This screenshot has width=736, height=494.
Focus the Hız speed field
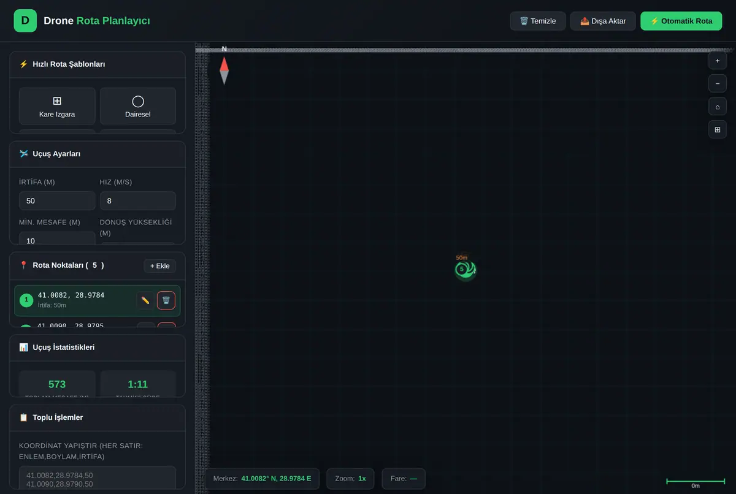coord(138,201)
